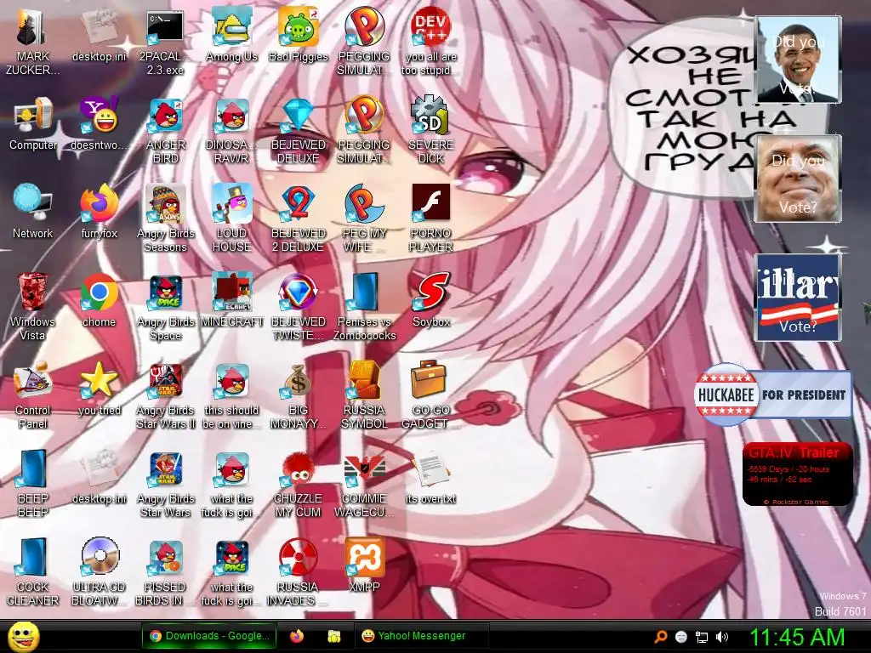
Task: Launch the furryfox Firefox shortcut
Action: (x=99, y=212)
